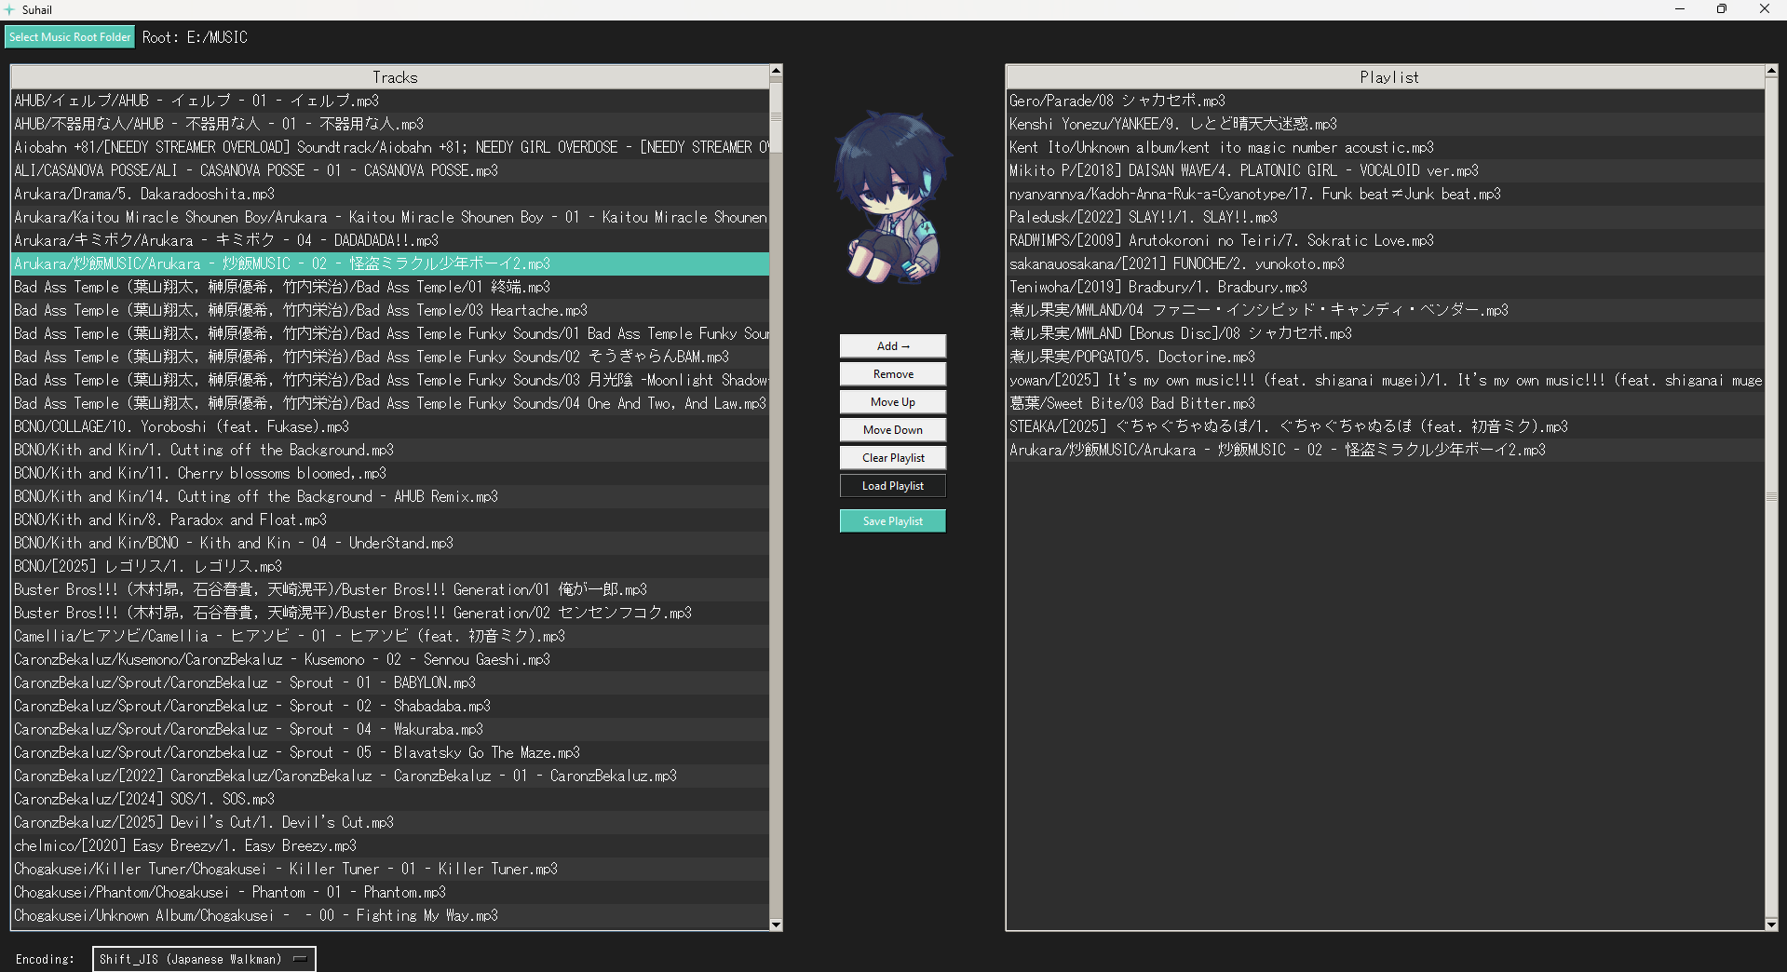
Task: Click Remove to delete playlist entry
Action: [x=892, y=374]
